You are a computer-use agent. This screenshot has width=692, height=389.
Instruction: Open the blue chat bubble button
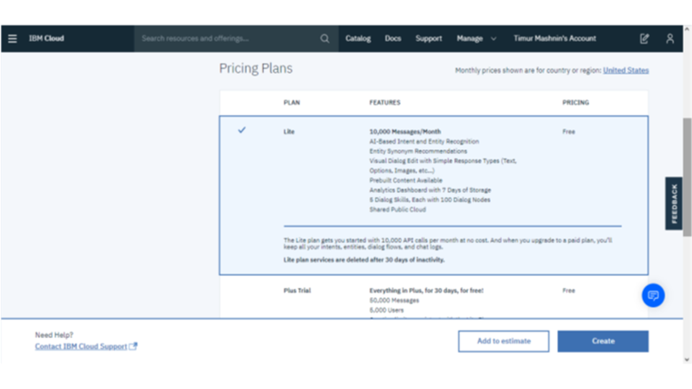click(x=653, y=295)
